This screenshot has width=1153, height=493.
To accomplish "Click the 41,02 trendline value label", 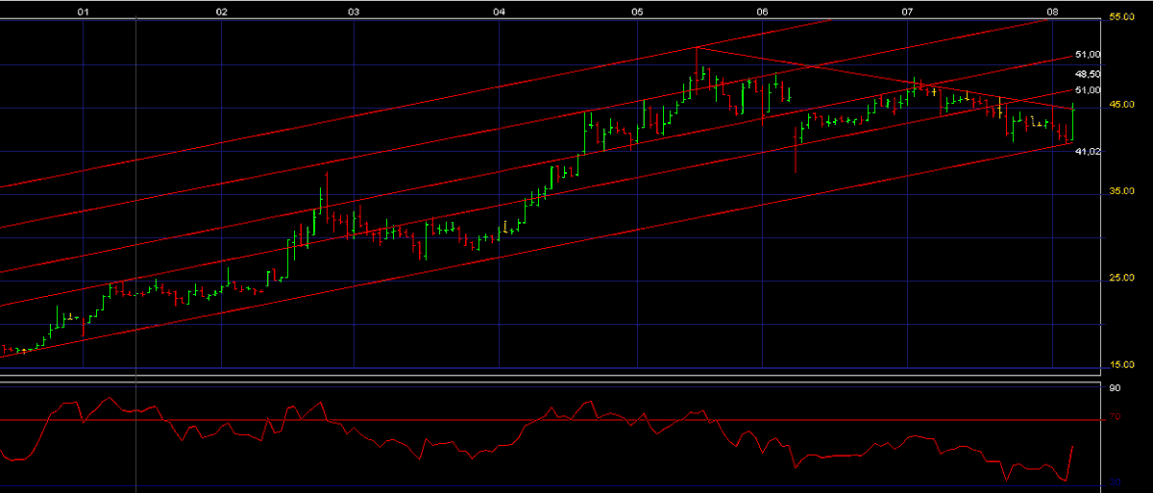I will [x=1088, y=152].
